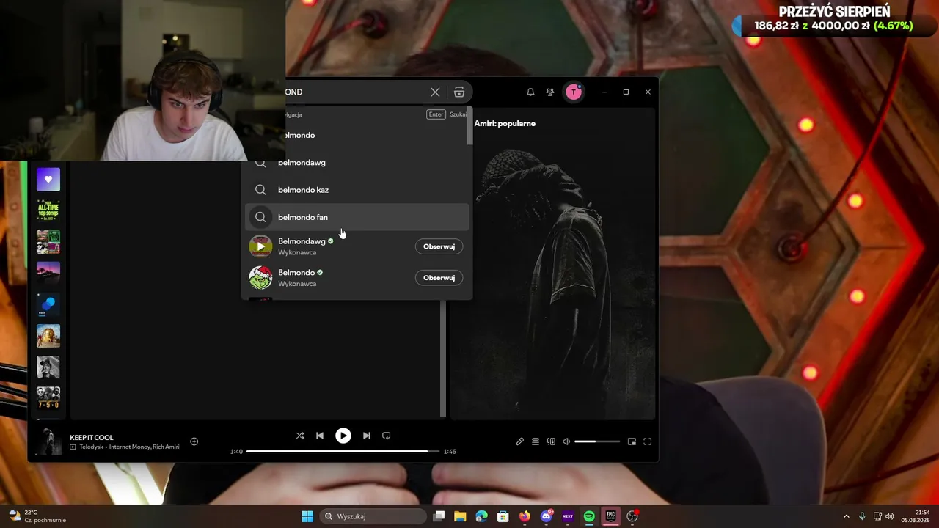This screenshot has height=528, width=939.
Task: Open the NEXT app on taskbar
Action: (568, 516)
